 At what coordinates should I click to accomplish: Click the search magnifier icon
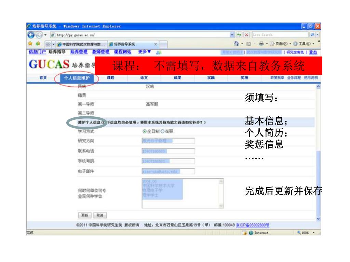click(312, 34)
